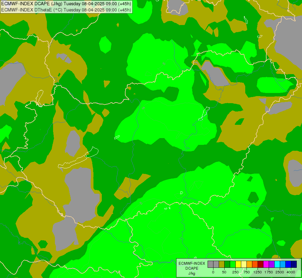Click the pure blue legend swatch
This screenshot has width=302, height=278.
tap(288, 264)
